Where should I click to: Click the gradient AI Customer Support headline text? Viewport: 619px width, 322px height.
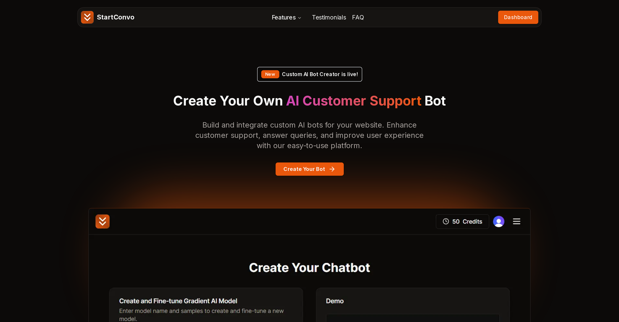coord(353,101)
